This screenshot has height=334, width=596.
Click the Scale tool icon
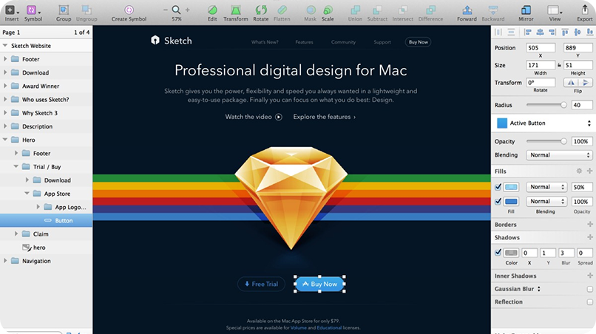(327, 10)
